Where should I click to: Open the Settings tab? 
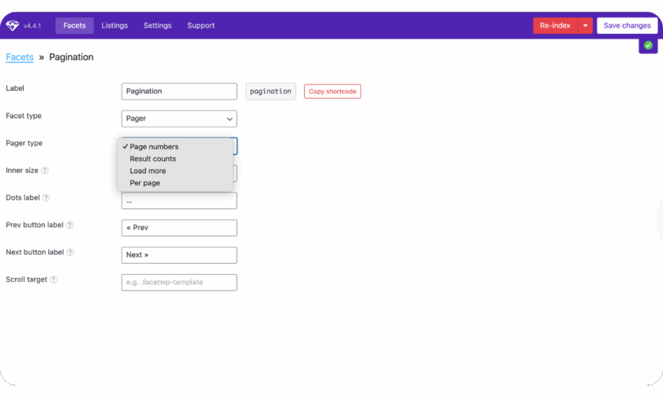click(157, 25)
